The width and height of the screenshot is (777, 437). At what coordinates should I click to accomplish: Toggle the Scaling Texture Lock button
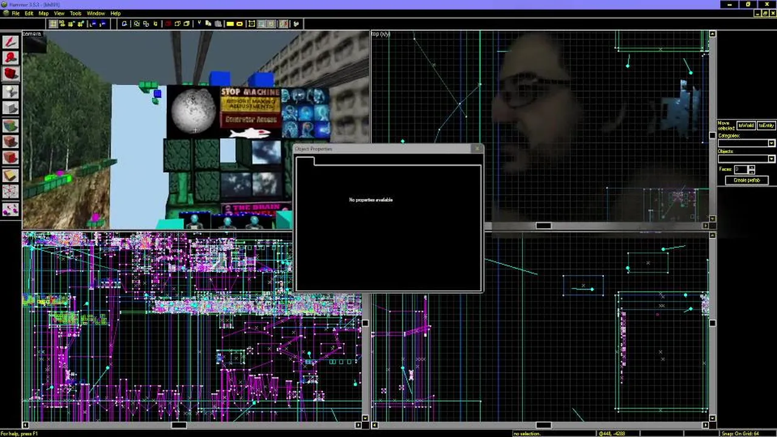tap(283, 24)
